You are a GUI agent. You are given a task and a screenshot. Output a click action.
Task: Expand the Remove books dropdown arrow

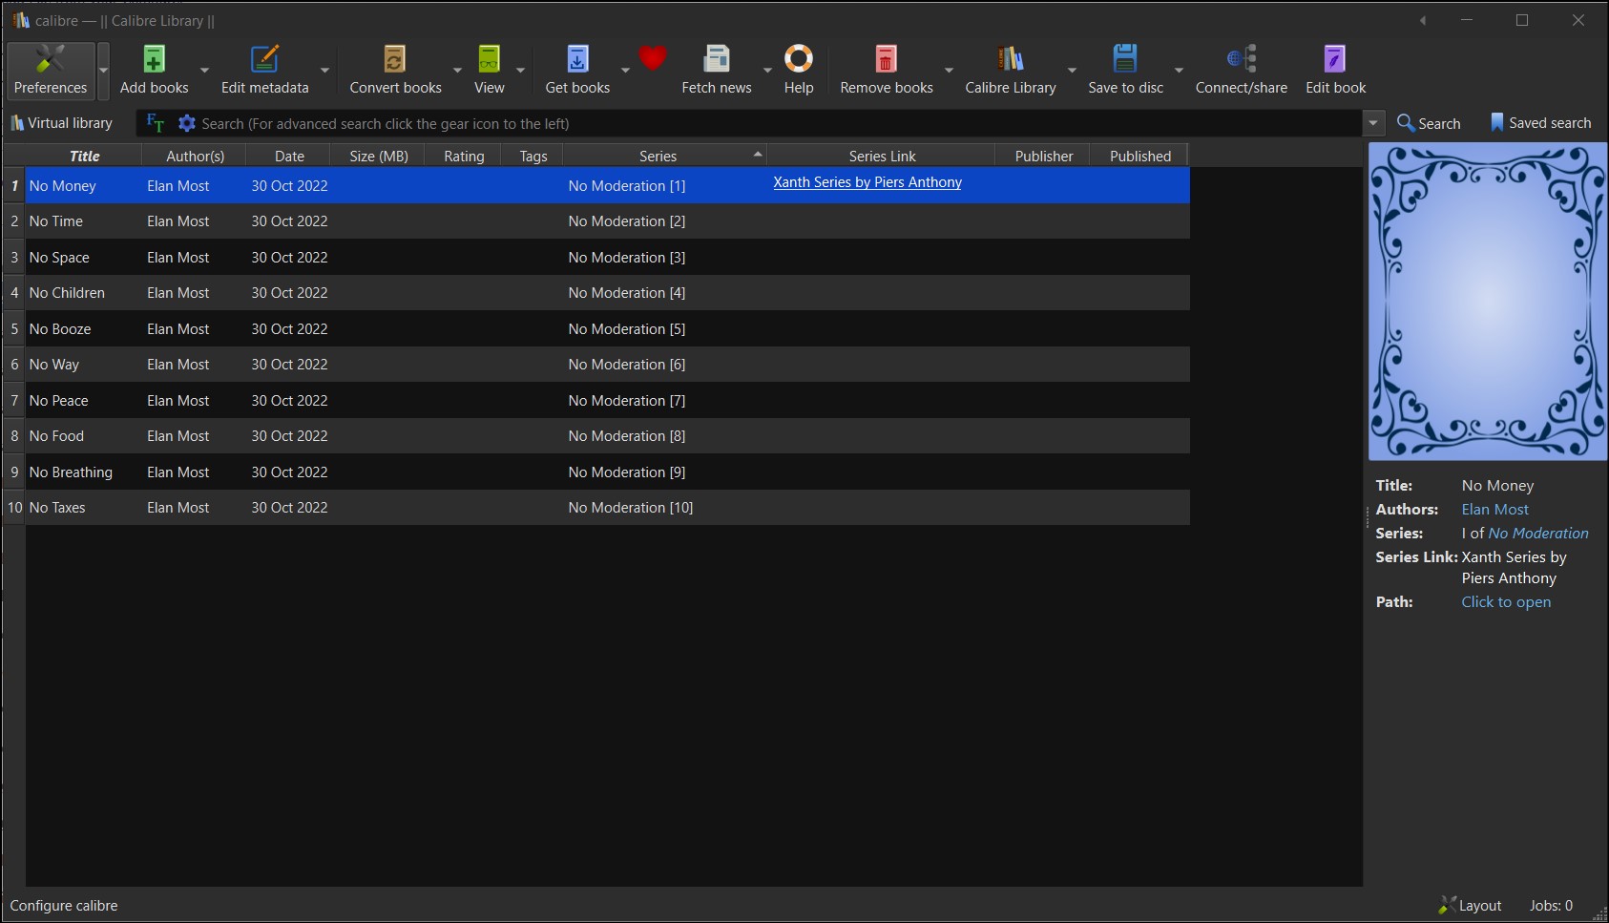[949, 70]
